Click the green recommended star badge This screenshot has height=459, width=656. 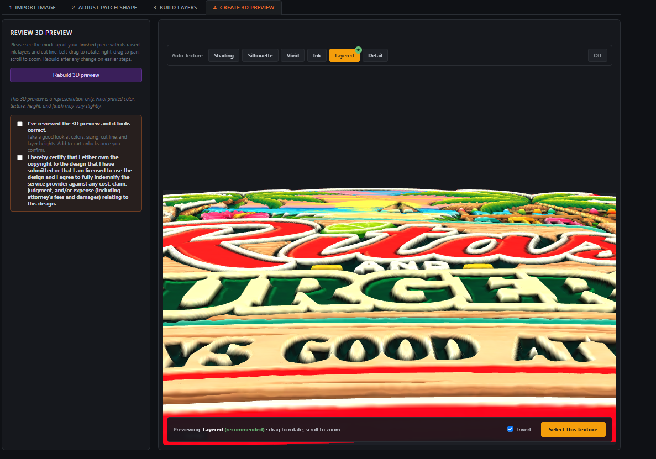coord(358,50)
